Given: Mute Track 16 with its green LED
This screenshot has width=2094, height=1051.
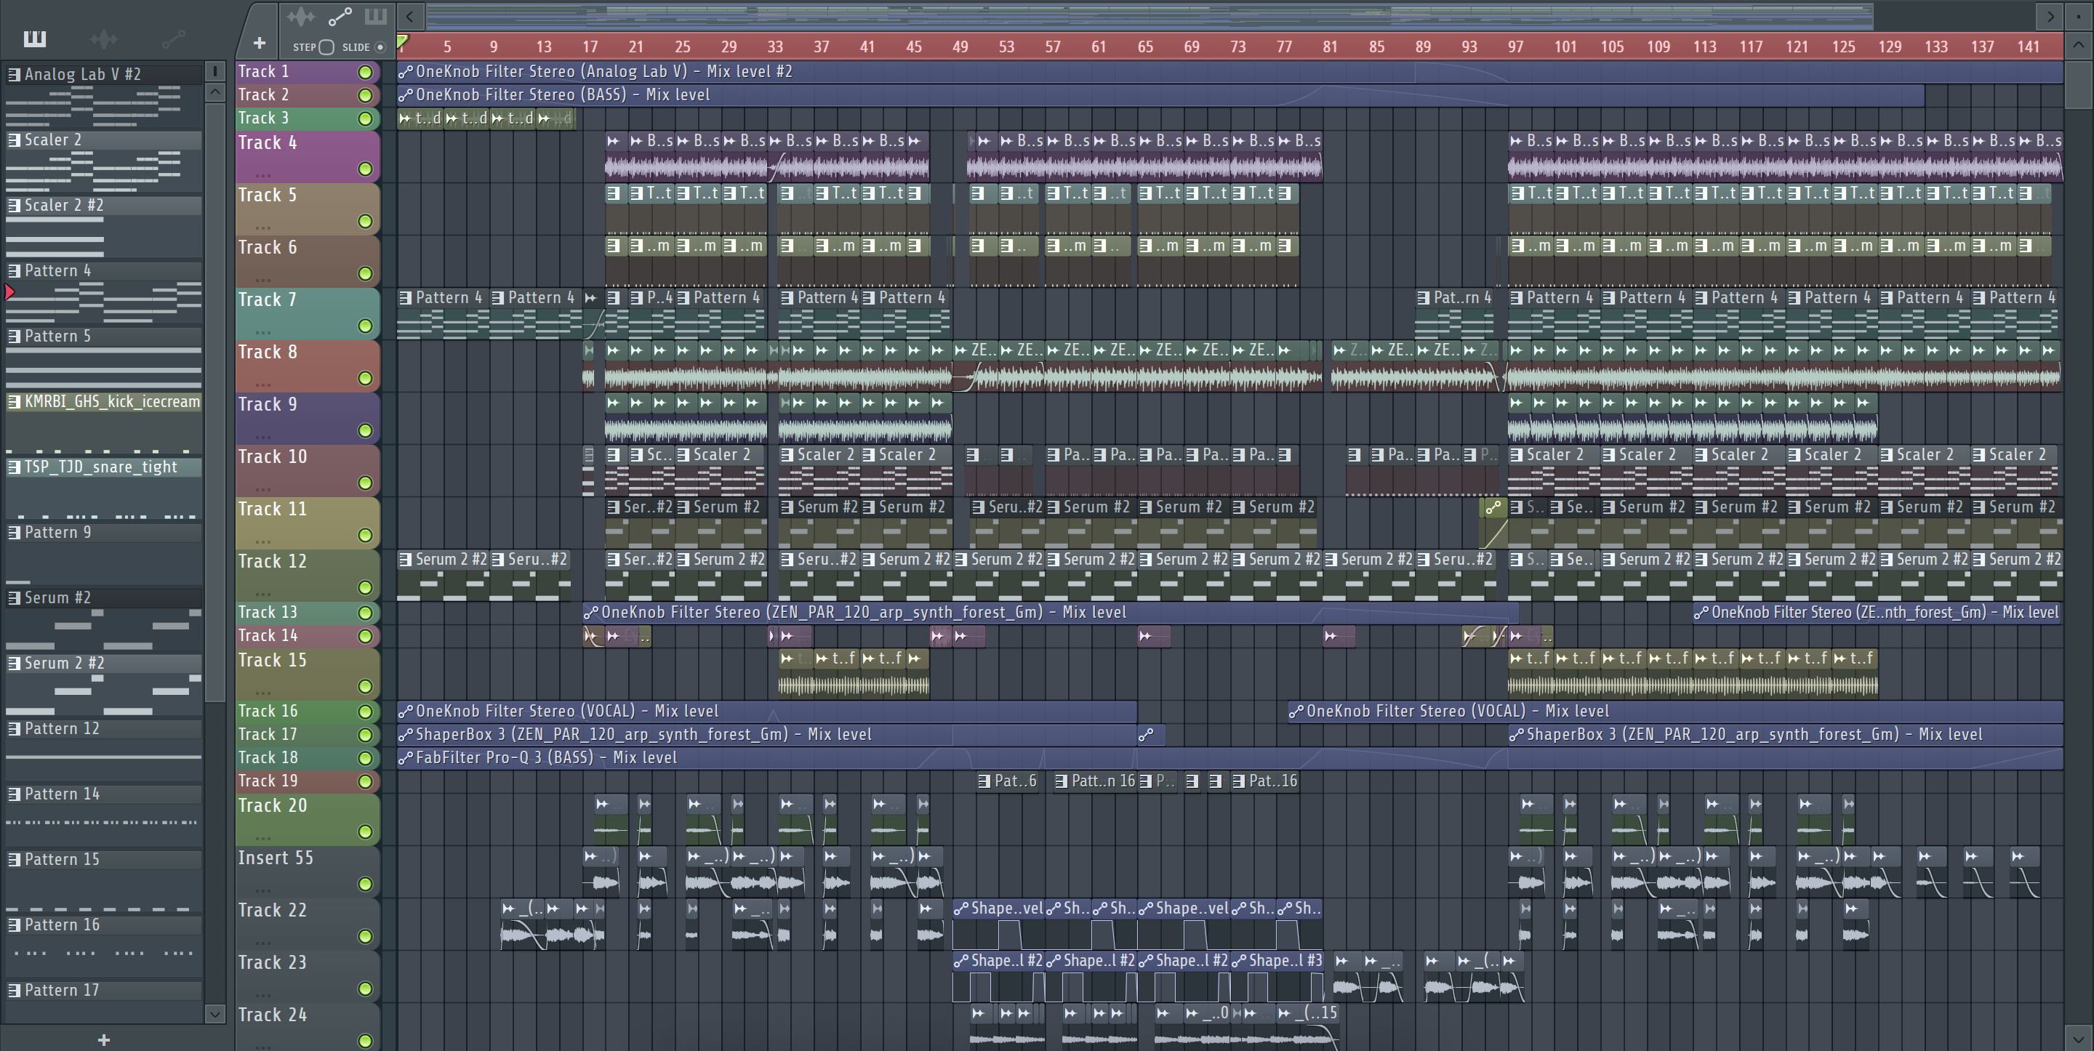Looking at the screenshot, I should (365, 712).
